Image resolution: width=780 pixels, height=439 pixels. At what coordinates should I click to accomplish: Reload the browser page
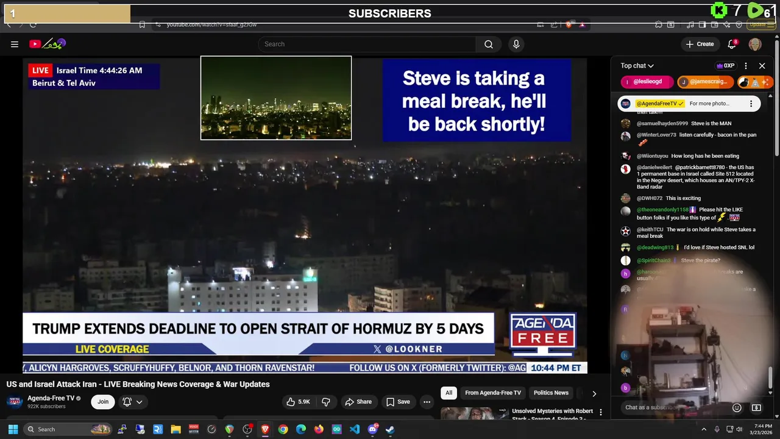[33, 24]
